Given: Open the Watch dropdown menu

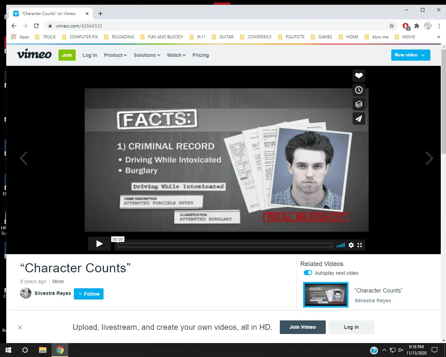Looking at the screenshot, I should [x=176, y=55].
